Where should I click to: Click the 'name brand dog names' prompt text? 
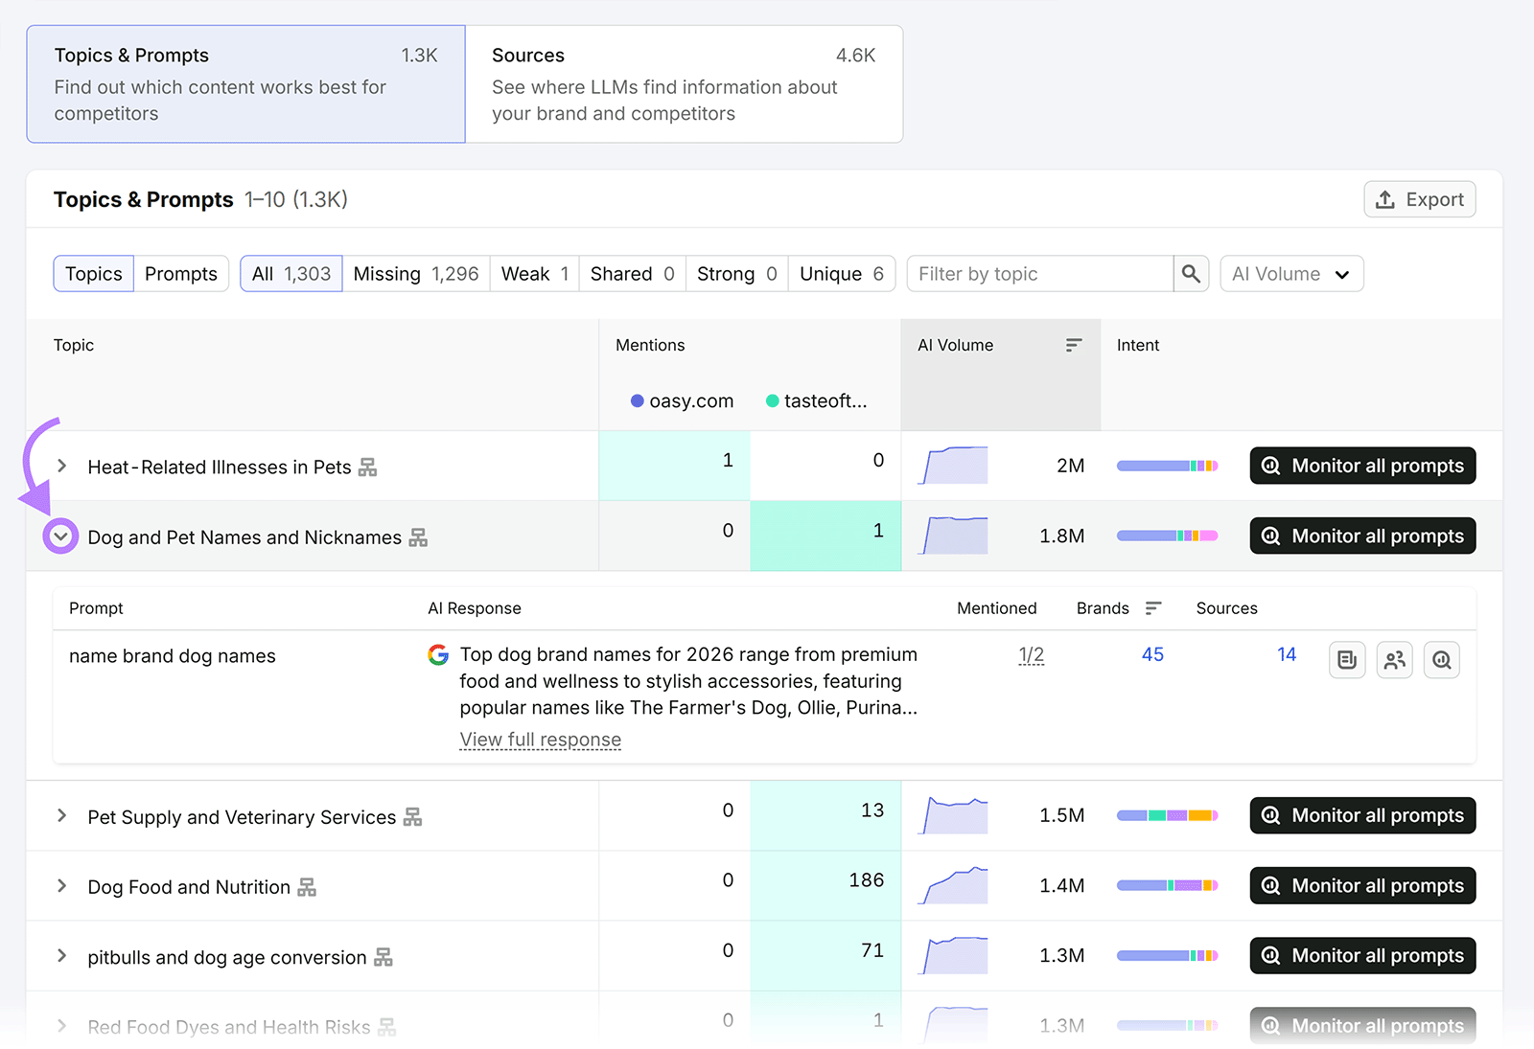(x=173, y=656)
